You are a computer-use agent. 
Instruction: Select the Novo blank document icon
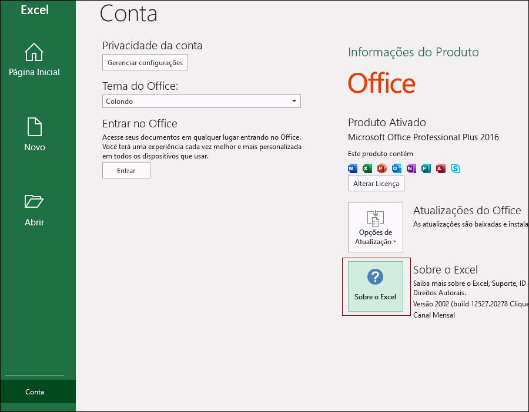[x=35, y=127]
